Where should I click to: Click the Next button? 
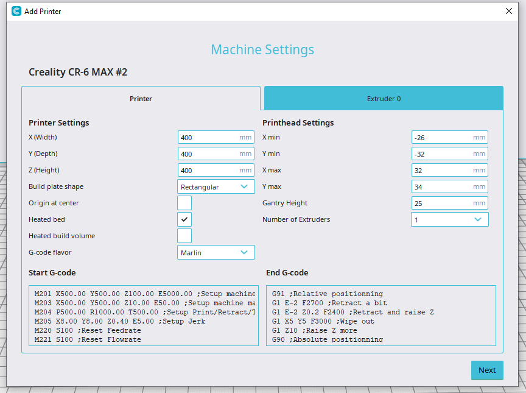[x=487, y=370]
